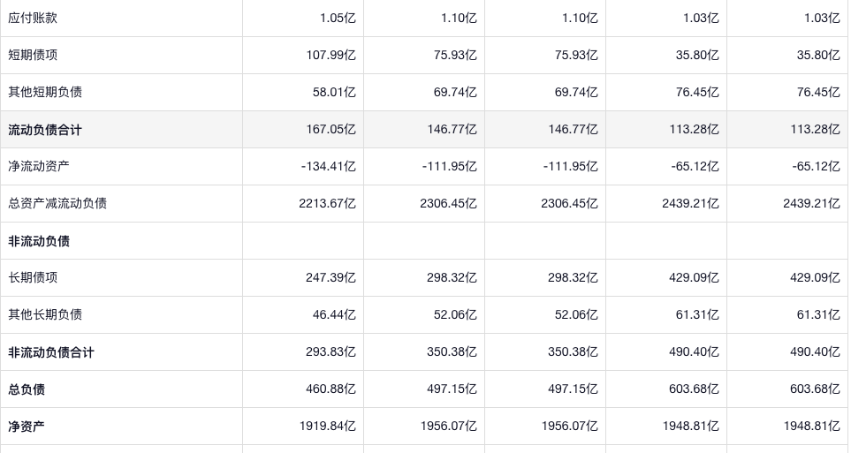The image size is (851, 453).
Task: Select the 总资产减流动负债 row label
Action: (x=57, y=203)
